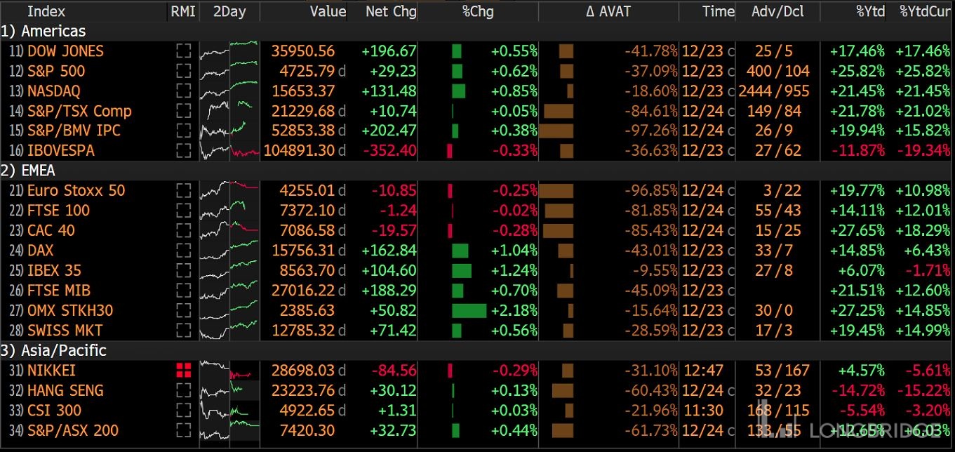
Task: Click the HANG SENG 2Day mini chart
Action: (x=229, y=391)
